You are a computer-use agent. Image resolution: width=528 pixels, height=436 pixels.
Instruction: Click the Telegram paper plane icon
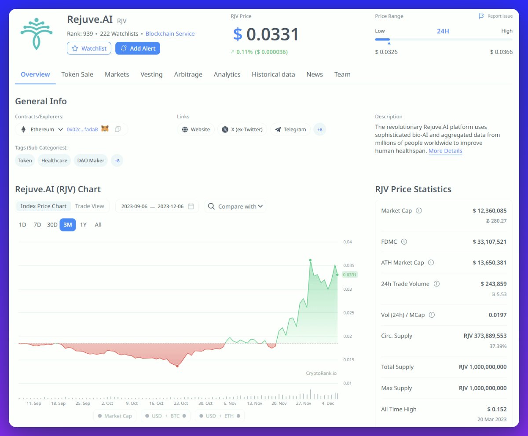point(278,129)
